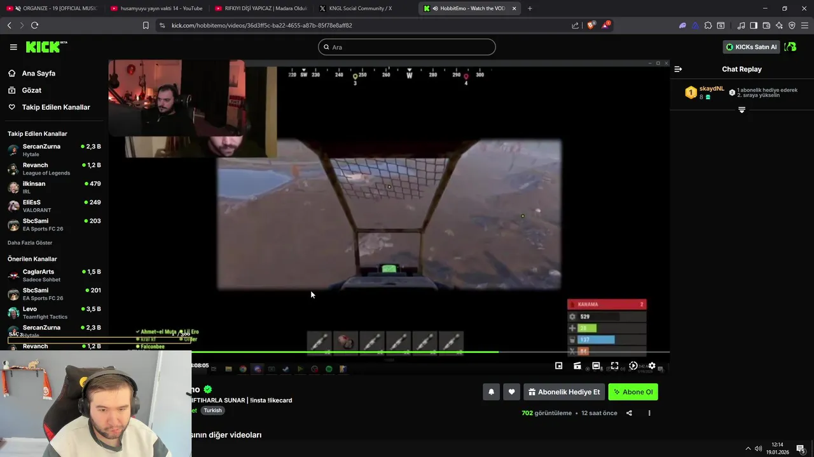
Task: Click Abonelik Hediye Et button
Action: (563, 392)
